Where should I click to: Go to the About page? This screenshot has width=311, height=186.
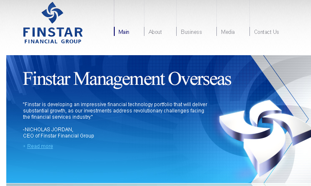pyautogui.click(x=155, y=32)
